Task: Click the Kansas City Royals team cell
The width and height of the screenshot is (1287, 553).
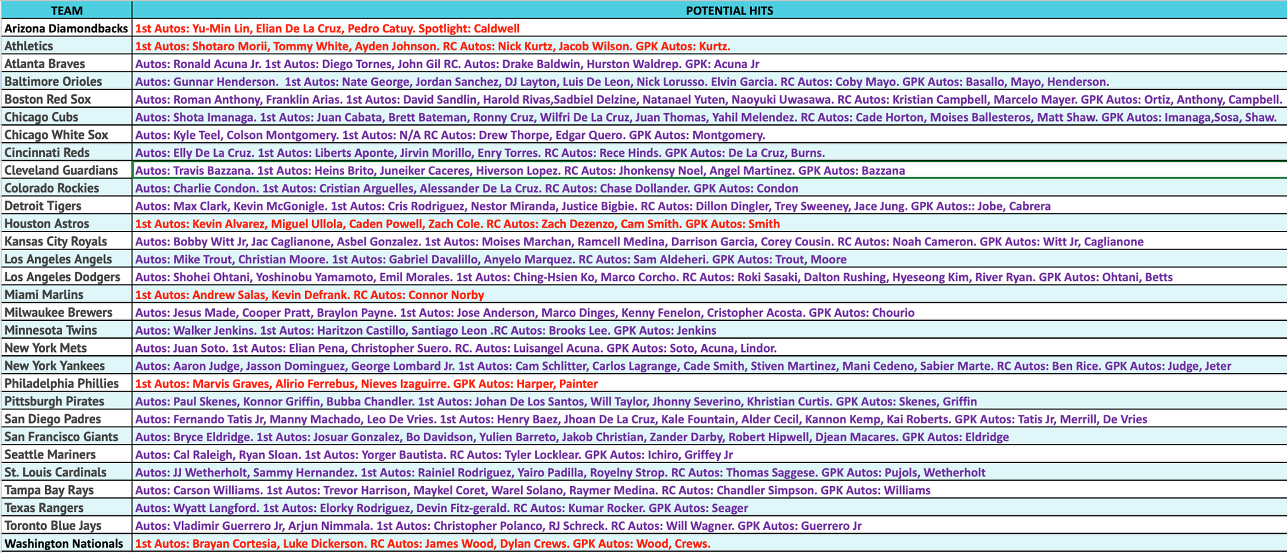Action: click(66, 241)
